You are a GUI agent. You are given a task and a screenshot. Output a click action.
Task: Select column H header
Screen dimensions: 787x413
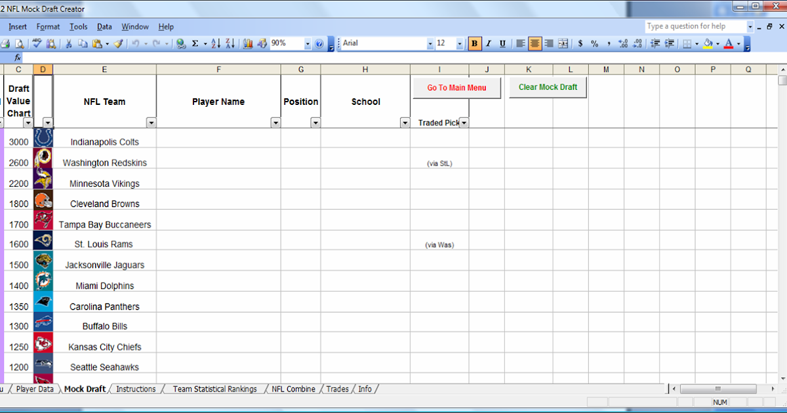[x=365, y=69]
